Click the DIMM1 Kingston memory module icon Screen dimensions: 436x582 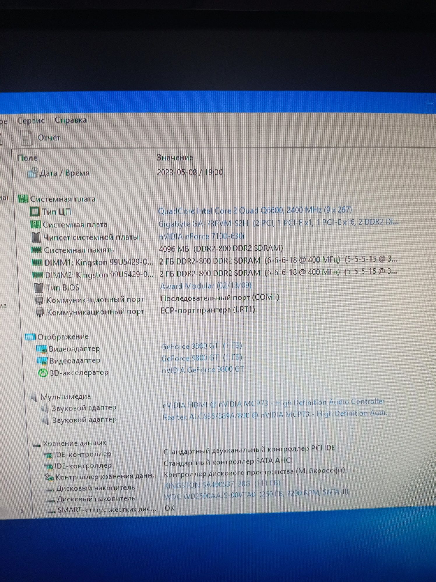pos(37,262)
